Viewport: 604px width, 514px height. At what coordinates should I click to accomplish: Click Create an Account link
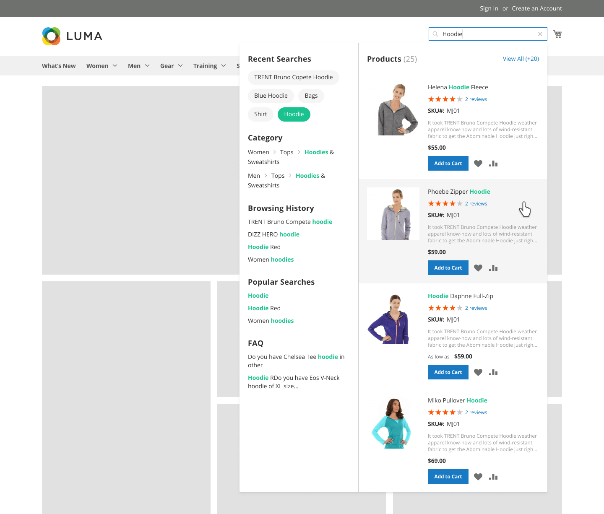[x=537, y=8]
